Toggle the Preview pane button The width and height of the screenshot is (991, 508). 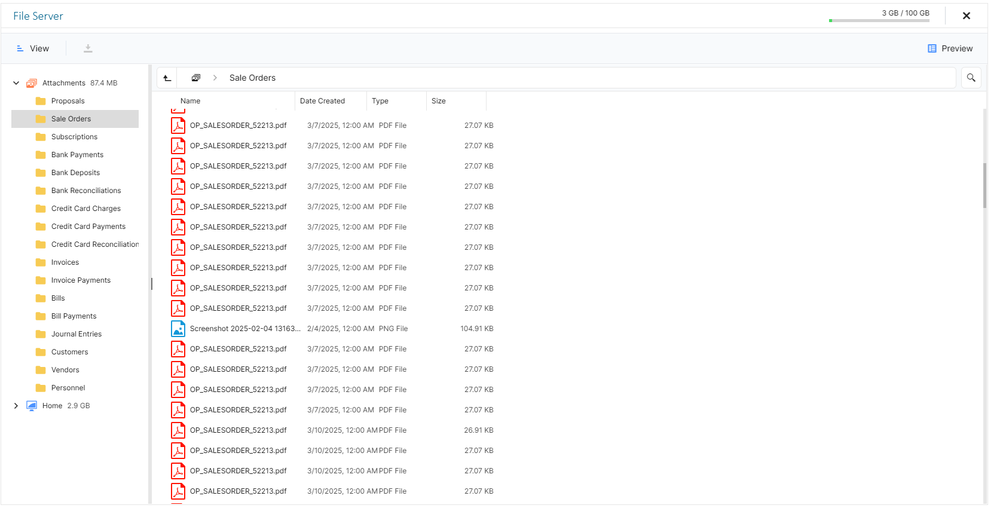coord(950,48)
